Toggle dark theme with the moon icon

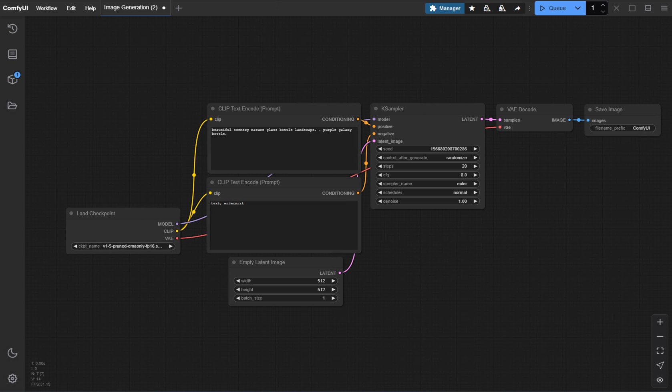(x=12, y=353)
